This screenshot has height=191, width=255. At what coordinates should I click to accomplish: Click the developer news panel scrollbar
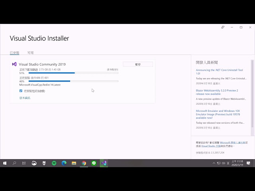click(252, 94)
